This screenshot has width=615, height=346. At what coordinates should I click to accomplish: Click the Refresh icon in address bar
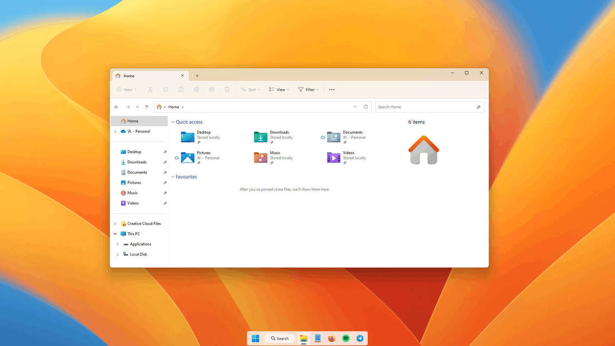tap(365, 107)
